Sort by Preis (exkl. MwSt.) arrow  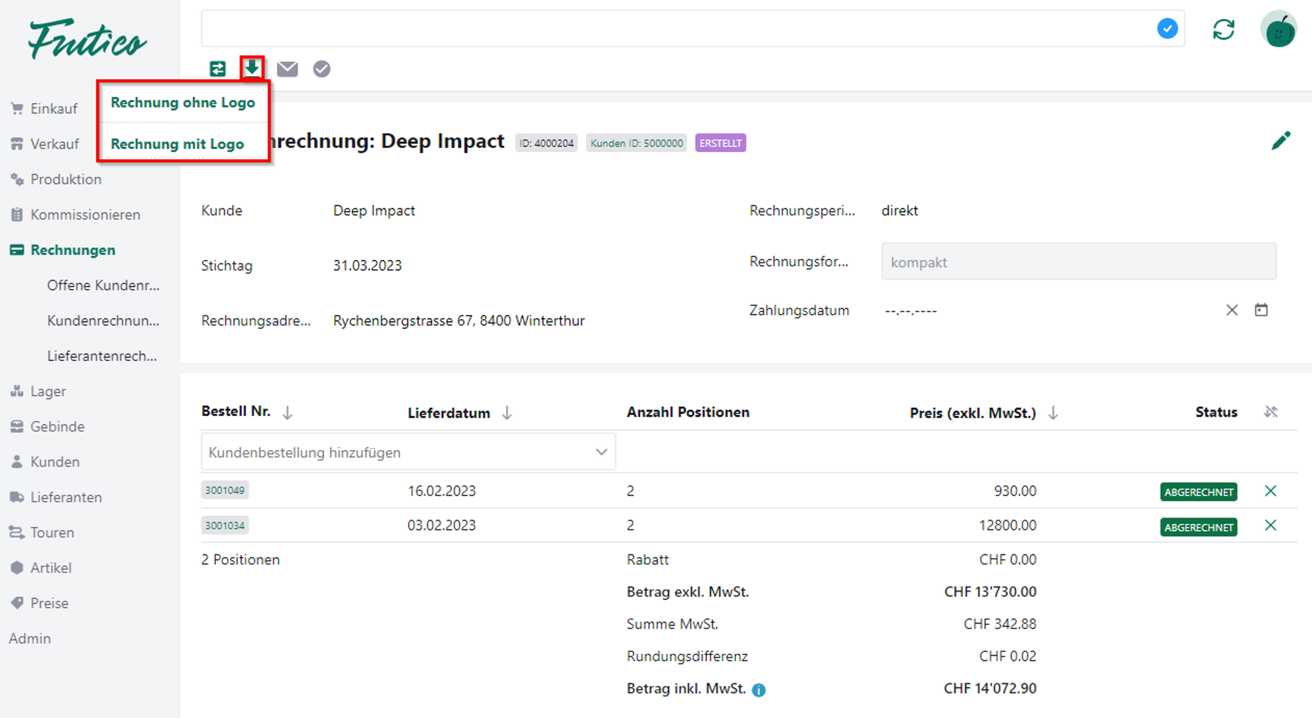coord(1053,413)
